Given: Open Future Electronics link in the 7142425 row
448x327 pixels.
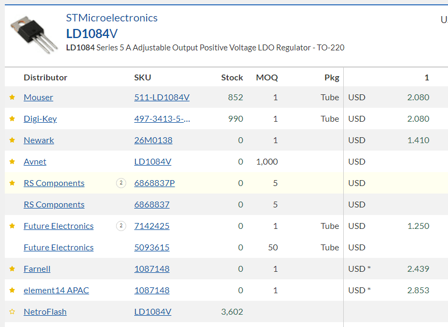Looking at the screenshot, I should [x=59, y=226].
